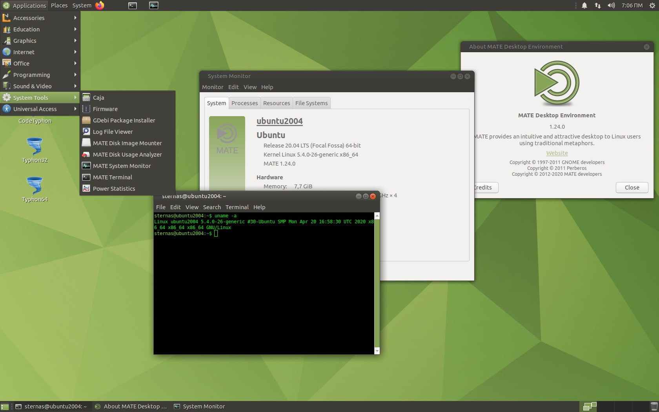Expand Programming submenu
The height and width of the screenshot is (412, 659).
point(40,75)
